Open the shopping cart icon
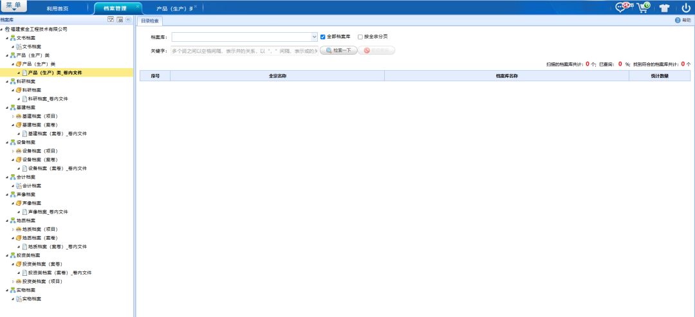The image size is (695, 317). (x=642, y=8)
